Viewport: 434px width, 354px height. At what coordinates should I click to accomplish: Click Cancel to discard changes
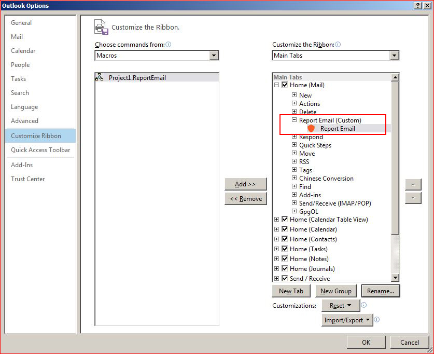tap(409, 343)
